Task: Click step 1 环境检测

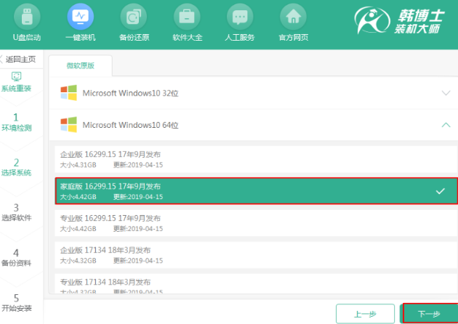Action: (x=16, y=122)
